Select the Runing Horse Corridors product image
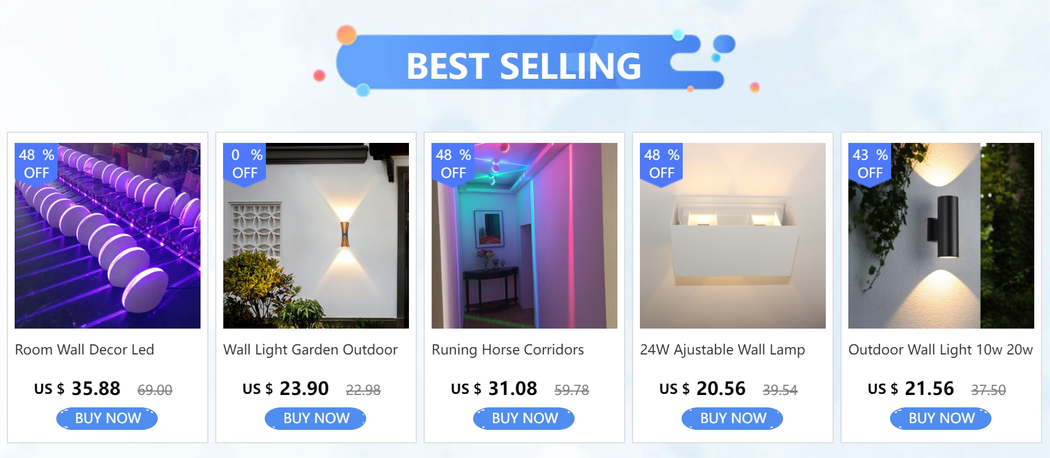Viewport: 1050px width, 458px height. [524, 235]
